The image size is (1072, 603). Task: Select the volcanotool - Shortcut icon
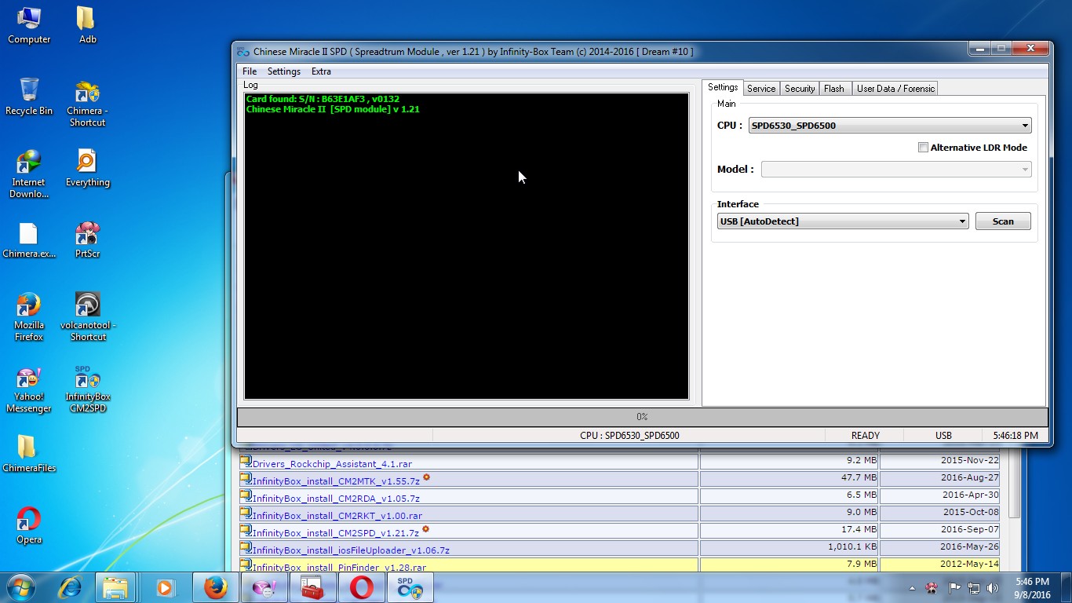click(87, 317)
